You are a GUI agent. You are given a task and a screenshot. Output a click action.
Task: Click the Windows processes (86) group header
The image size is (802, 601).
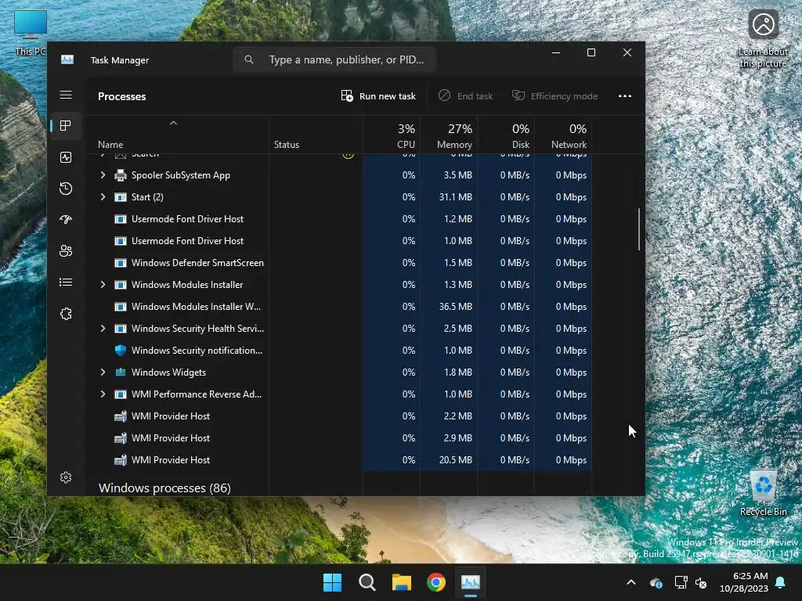[x=164, y=488]
